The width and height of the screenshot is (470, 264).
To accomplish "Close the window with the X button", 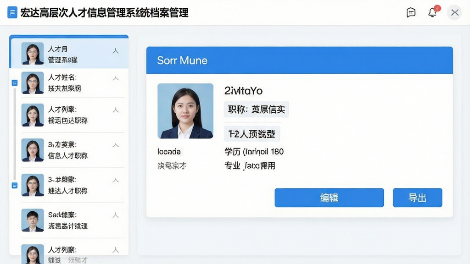I will [455, 12].
